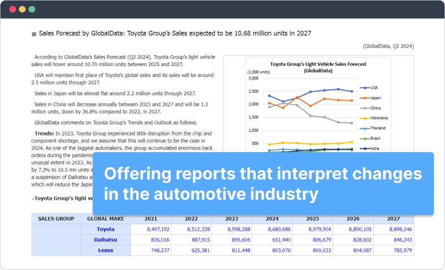Select the Indonesia legend entry
445x270 pixels.
point(374,118)
